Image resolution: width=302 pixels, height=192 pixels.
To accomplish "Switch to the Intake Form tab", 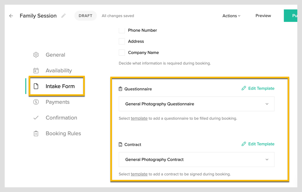I will pos(60,86).
